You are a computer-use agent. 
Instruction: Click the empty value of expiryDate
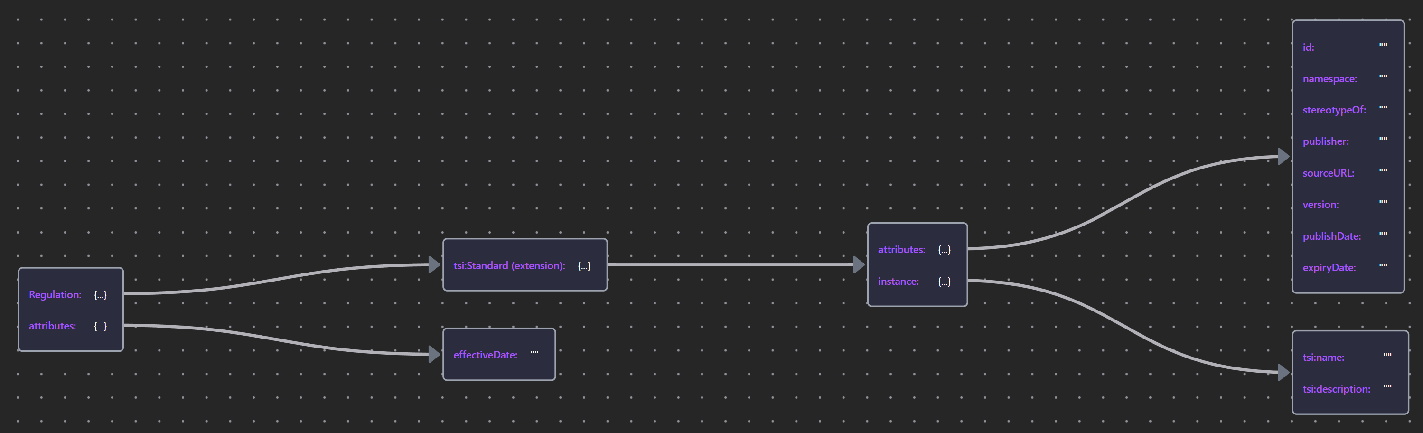1383,265
